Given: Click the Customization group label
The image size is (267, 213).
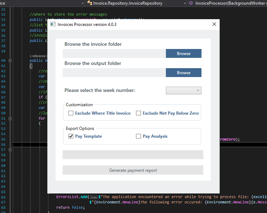Looking at the screenshot, I should click(79, 105).
